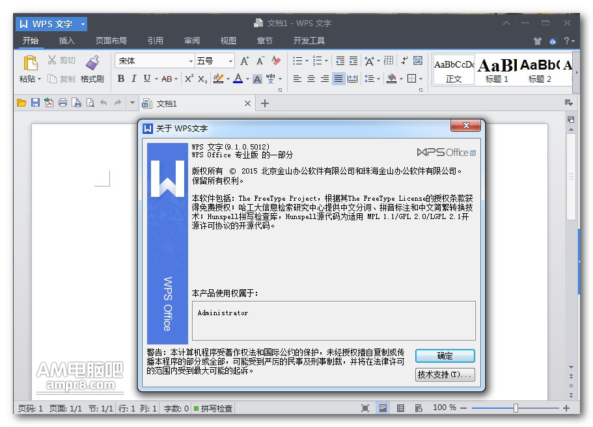This screenshot has width=593, height=427.
Task: Center-align the paragraph
Action: pyautogui.click(x=311, y=79)
